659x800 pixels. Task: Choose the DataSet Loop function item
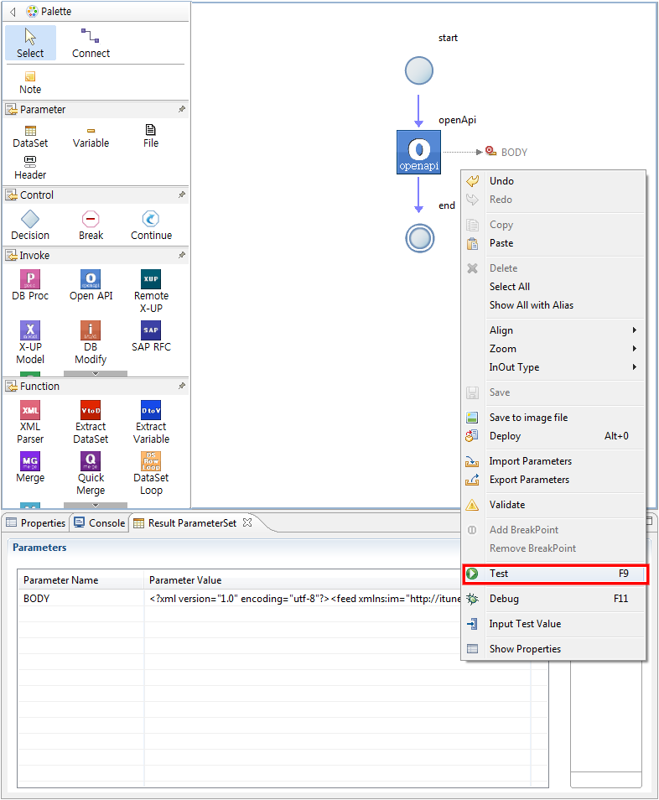[x=151, y=474]
